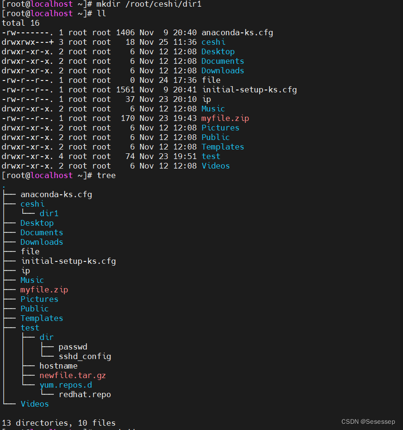
Task: Select 'anaconda-ks.cfg' in the ll listing
Action: click(x=237, y=33)
